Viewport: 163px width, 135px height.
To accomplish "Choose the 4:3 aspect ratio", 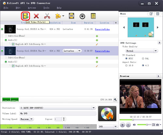I will (x=143, y=65).
